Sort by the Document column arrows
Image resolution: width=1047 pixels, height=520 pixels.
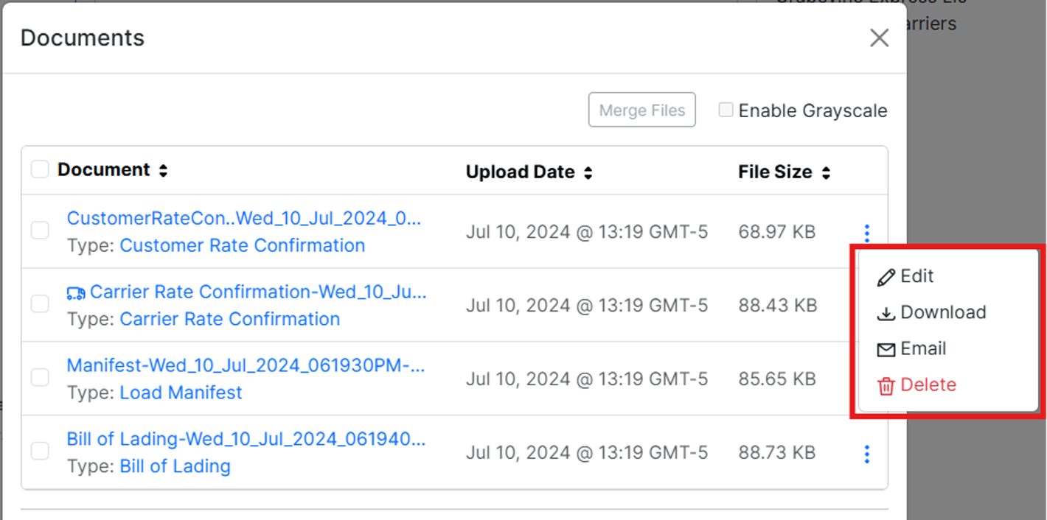point(163,171)
